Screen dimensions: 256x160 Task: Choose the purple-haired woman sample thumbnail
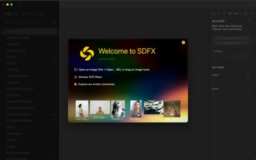pyautogui.click(x=136, y=108)
